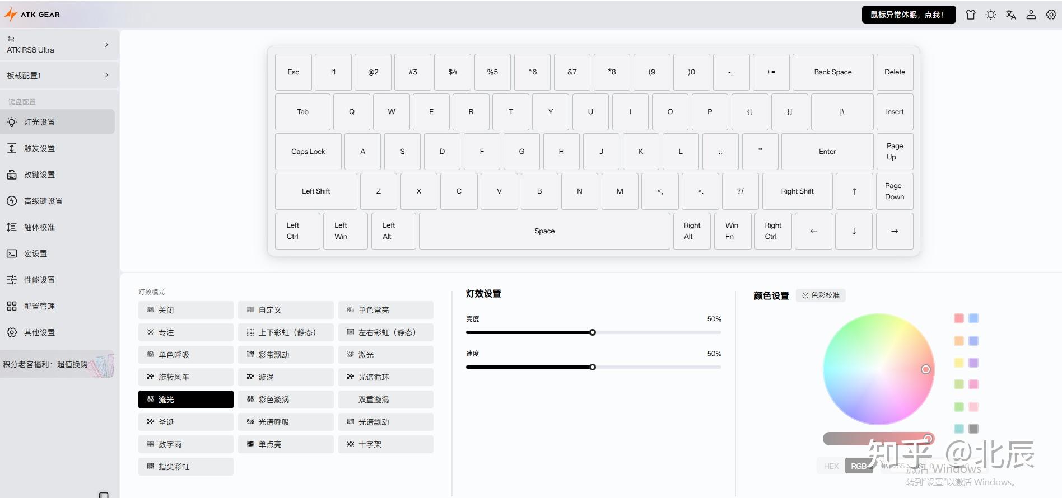Viewport: 1062px width, 498px height.
Task: Select the 激光 lighting mode
Action: click(x=386, y=355)
